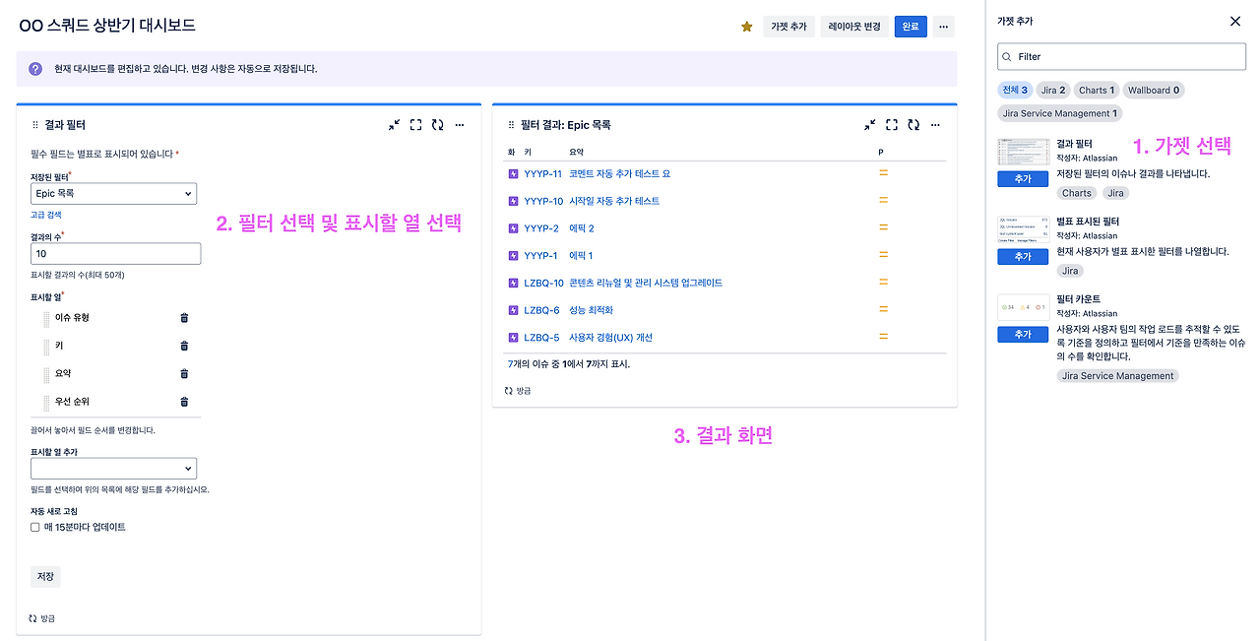
Task: Switch gadget list to the Jira category
Action: click(1053, 90)
